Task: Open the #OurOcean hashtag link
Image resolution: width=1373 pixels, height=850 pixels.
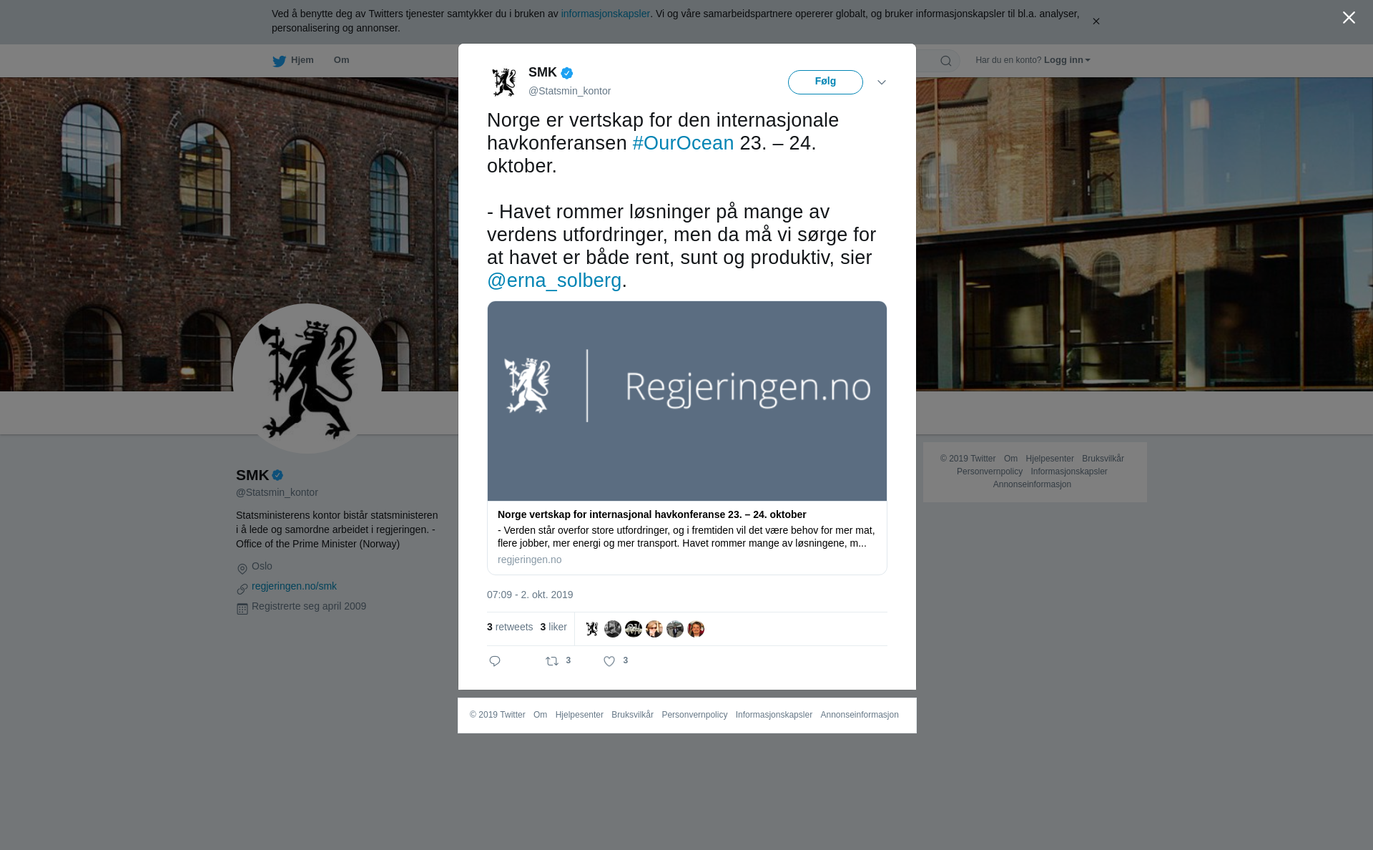Action: (x=683, y=143)
